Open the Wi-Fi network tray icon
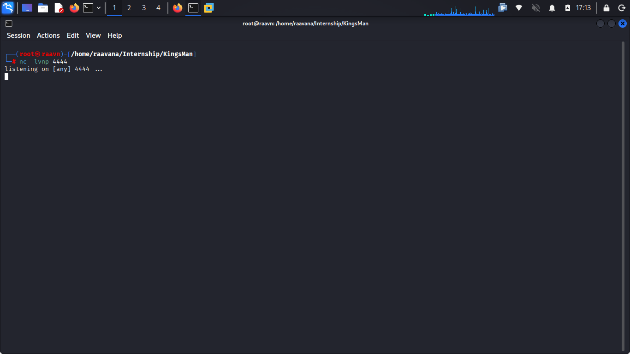This screenshot has width=630, height=354. tap(519, 8)
